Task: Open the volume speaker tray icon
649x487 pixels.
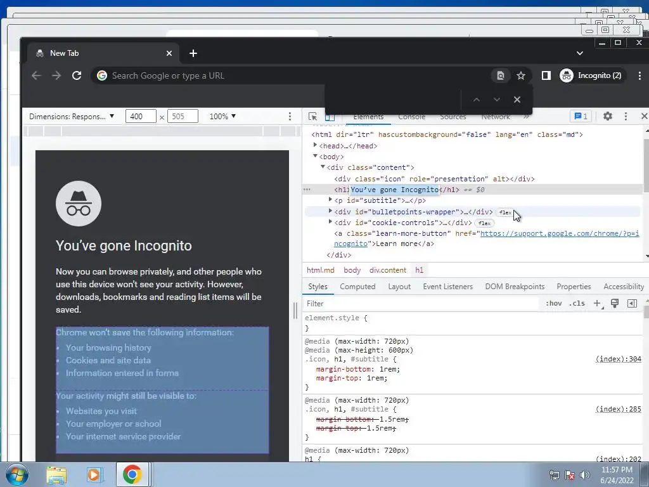Action: pyautogui.click(x=585, y=475)
